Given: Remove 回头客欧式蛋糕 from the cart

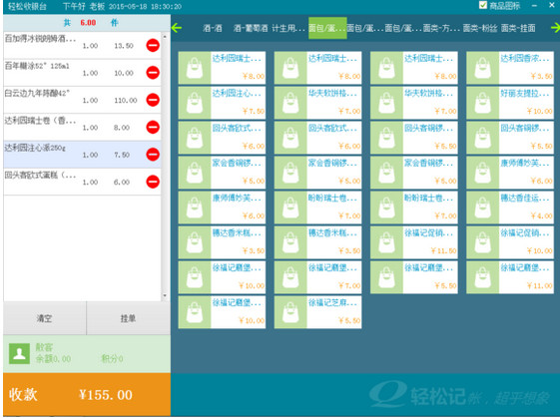Looking at the screenshot, I should [x=153, y=182].
